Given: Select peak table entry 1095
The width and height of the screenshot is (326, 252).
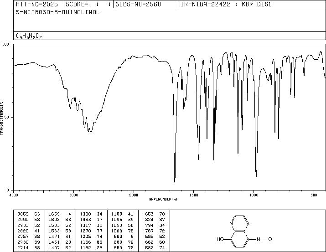Looking at the screenshot, I should [x=122, y=220].
